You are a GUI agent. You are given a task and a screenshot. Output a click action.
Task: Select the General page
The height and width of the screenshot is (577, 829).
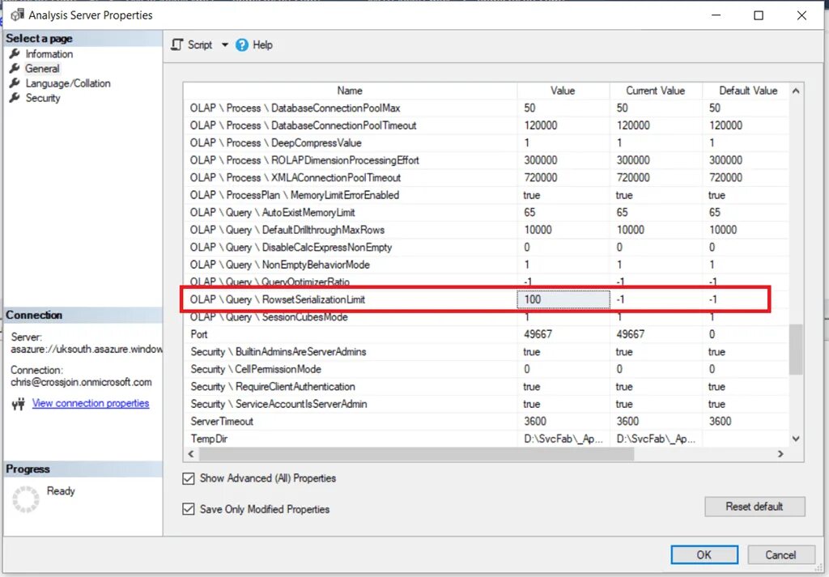[42, 69]
